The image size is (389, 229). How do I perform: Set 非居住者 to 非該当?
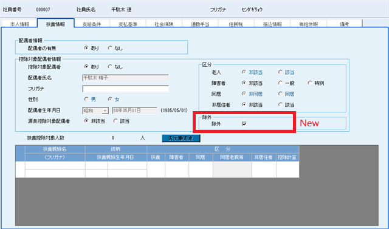244,104
